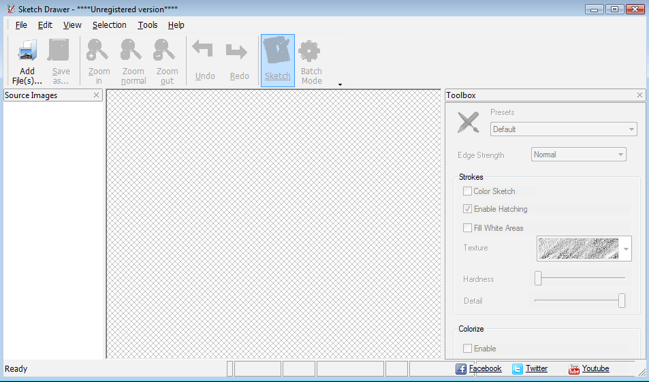Toggle the Enable Hatching checkbox
The height and width of the screenshot is (382, 649).
click(467, 209)
